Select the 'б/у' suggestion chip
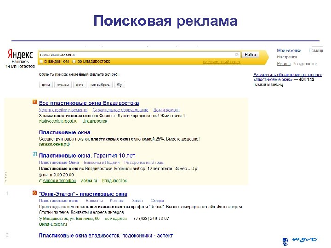The image size is (331, 248). point(119,85)
